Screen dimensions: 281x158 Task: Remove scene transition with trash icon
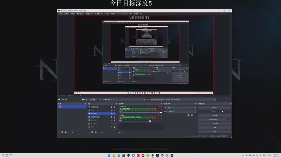192,115
